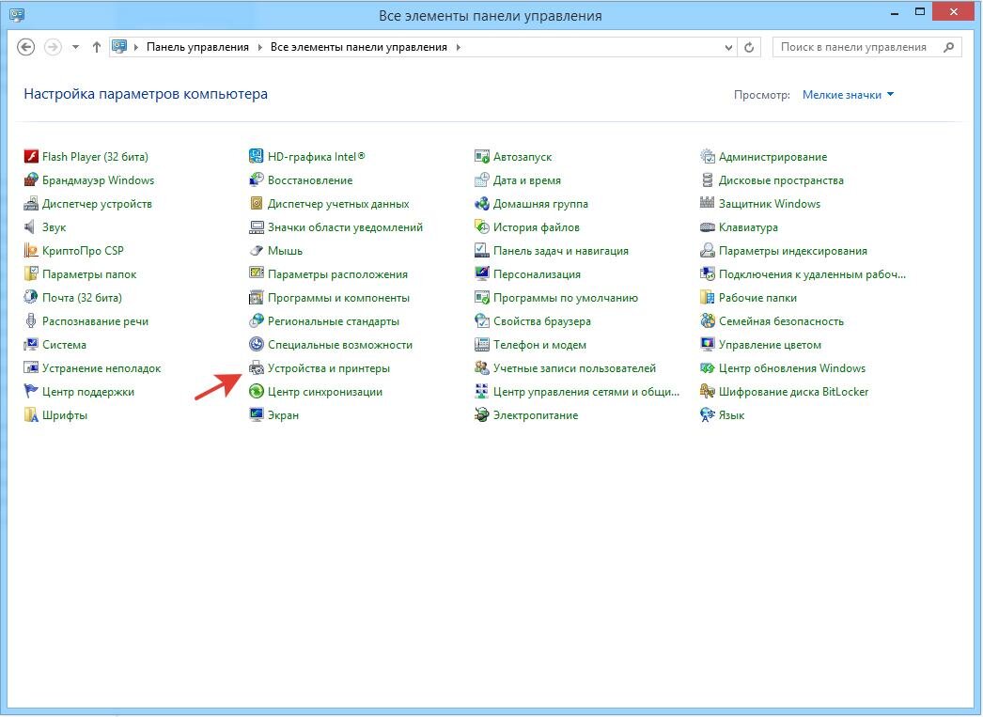The height and width of the screenshot is (717, 983).
Task: Click the Защитник Windows wall icon
Action: 707,204
